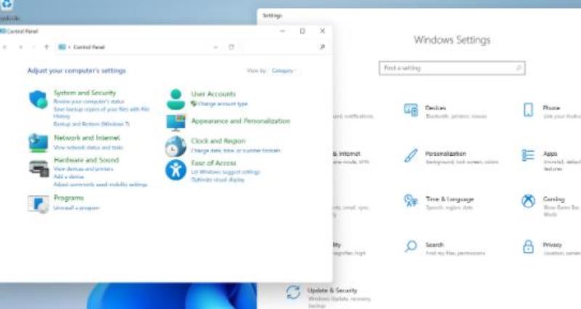The height and width of the screenshot is (309, 581).
Task: Open the View by Category dropdown
Action: [284, 70]
